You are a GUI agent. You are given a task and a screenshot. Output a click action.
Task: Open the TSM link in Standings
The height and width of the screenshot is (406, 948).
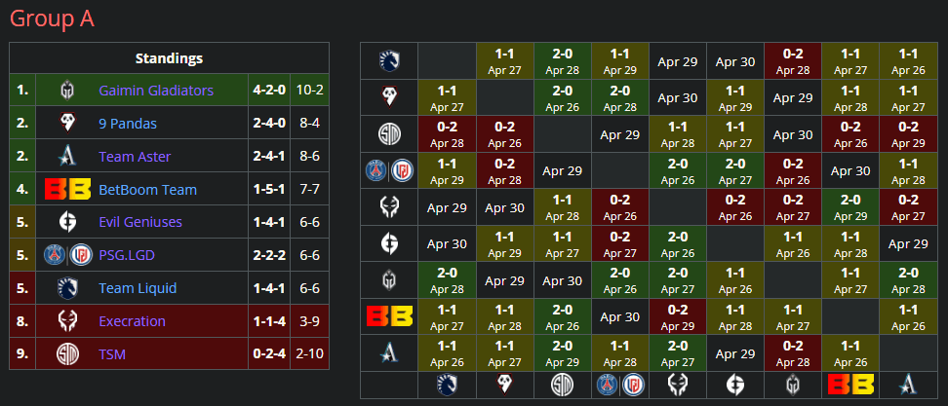tap(112, 354)
